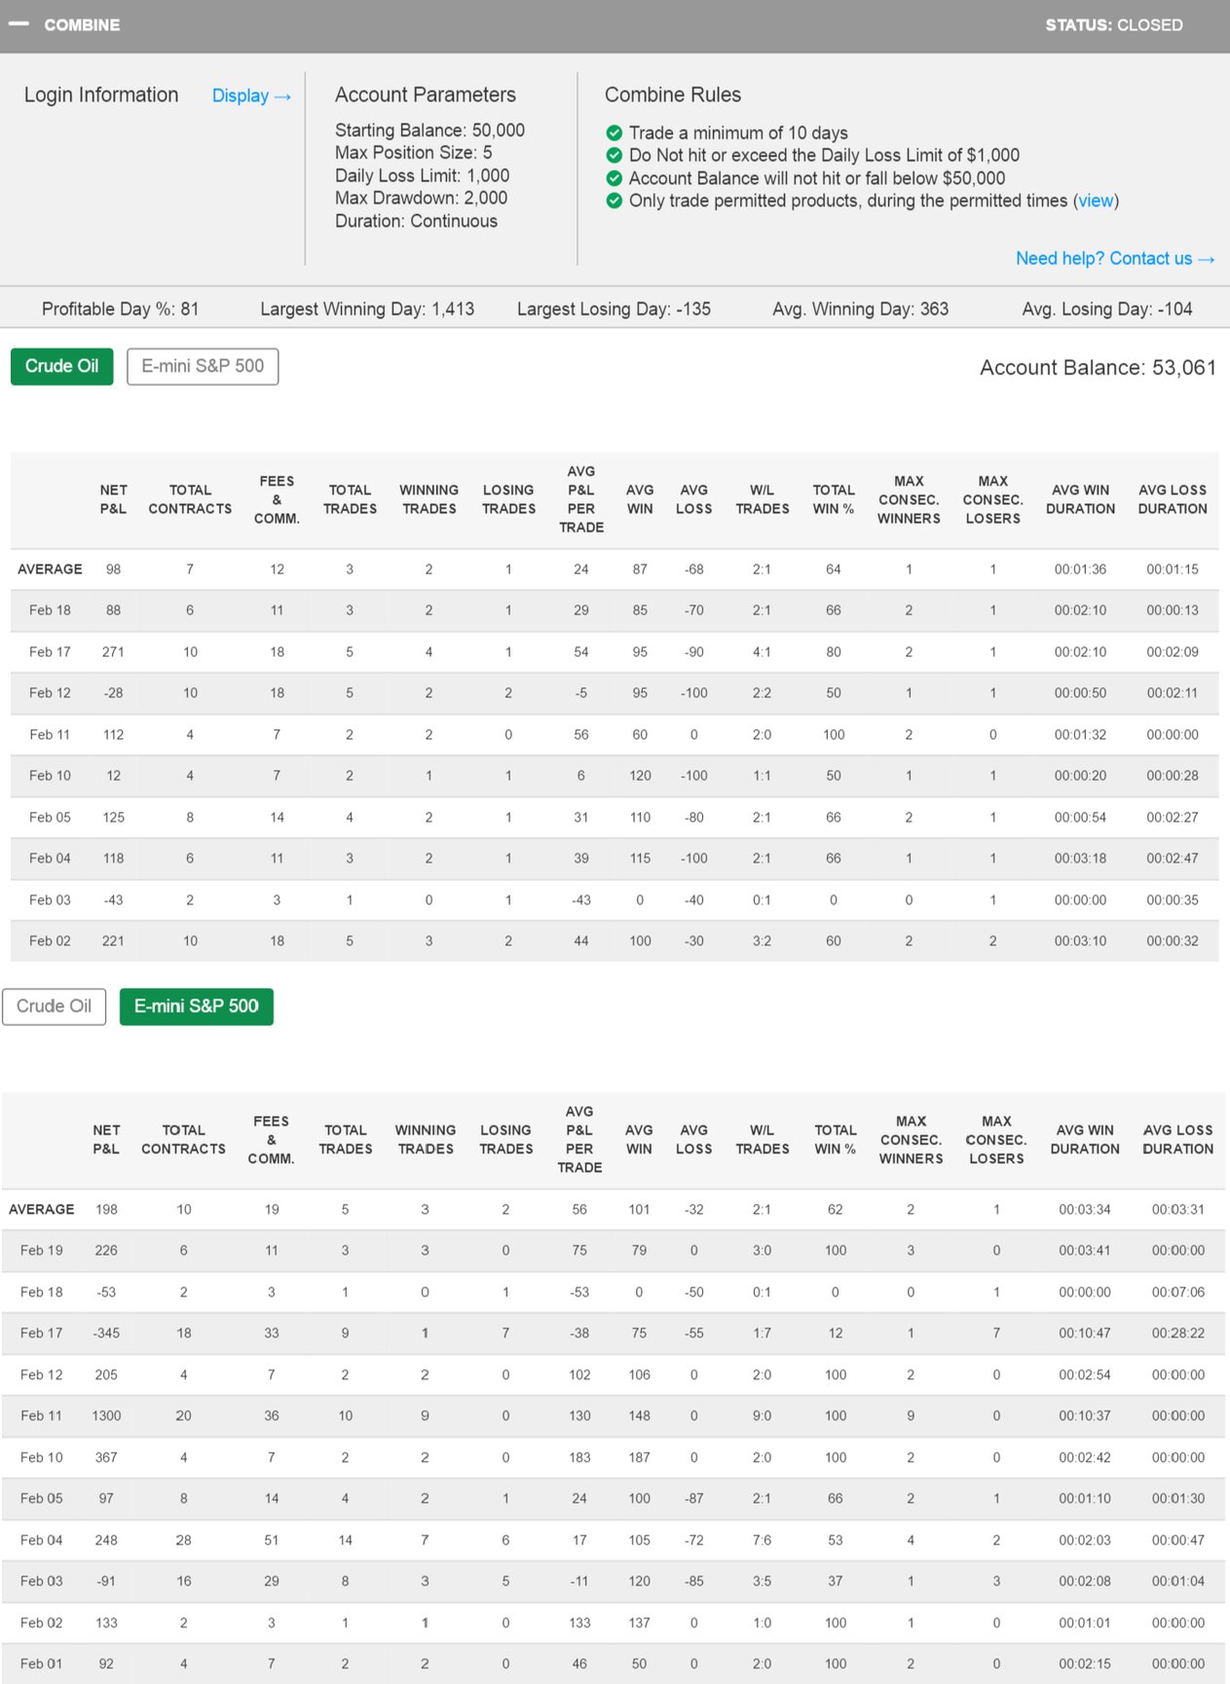Click checkmark icon next to Daily Loss Limit rule
The image size is (1230, 1684).
point(614,155)
